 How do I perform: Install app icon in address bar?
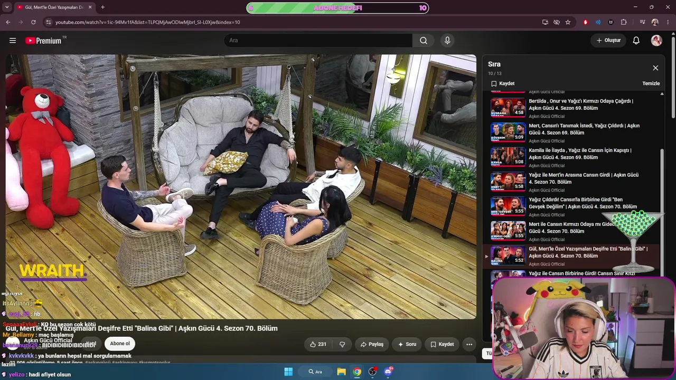tap(545, 22)
